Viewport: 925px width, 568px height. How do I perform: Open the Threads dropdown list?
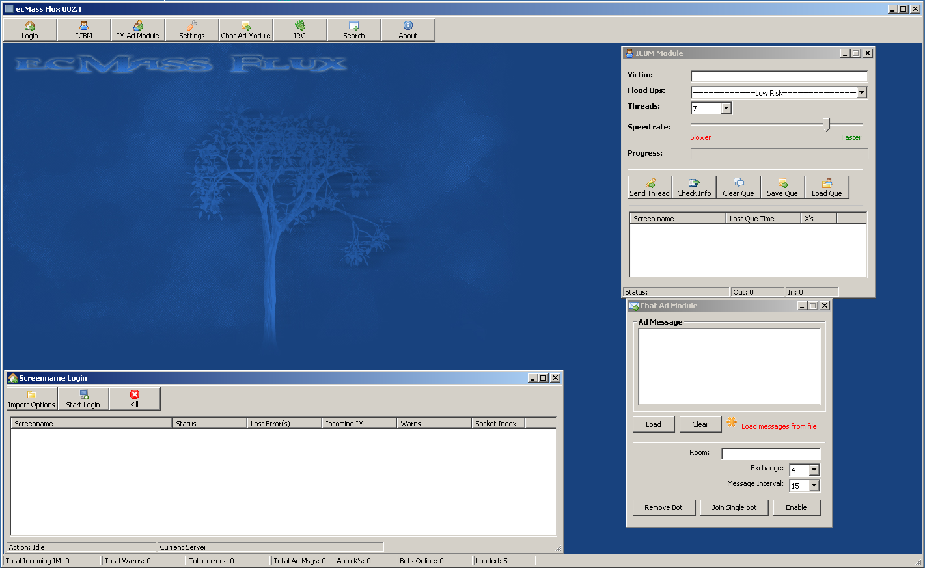pos(726,109)
